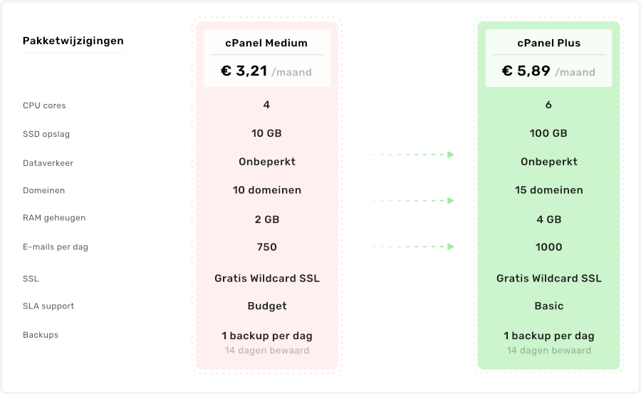Click the Dataverkeer row label

[48, 163]
